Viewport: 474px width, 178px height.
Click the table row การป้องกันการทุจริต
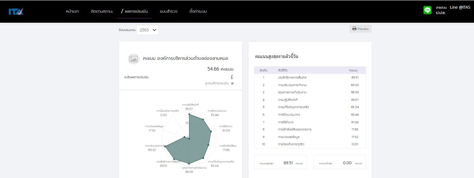click(310, 144)
